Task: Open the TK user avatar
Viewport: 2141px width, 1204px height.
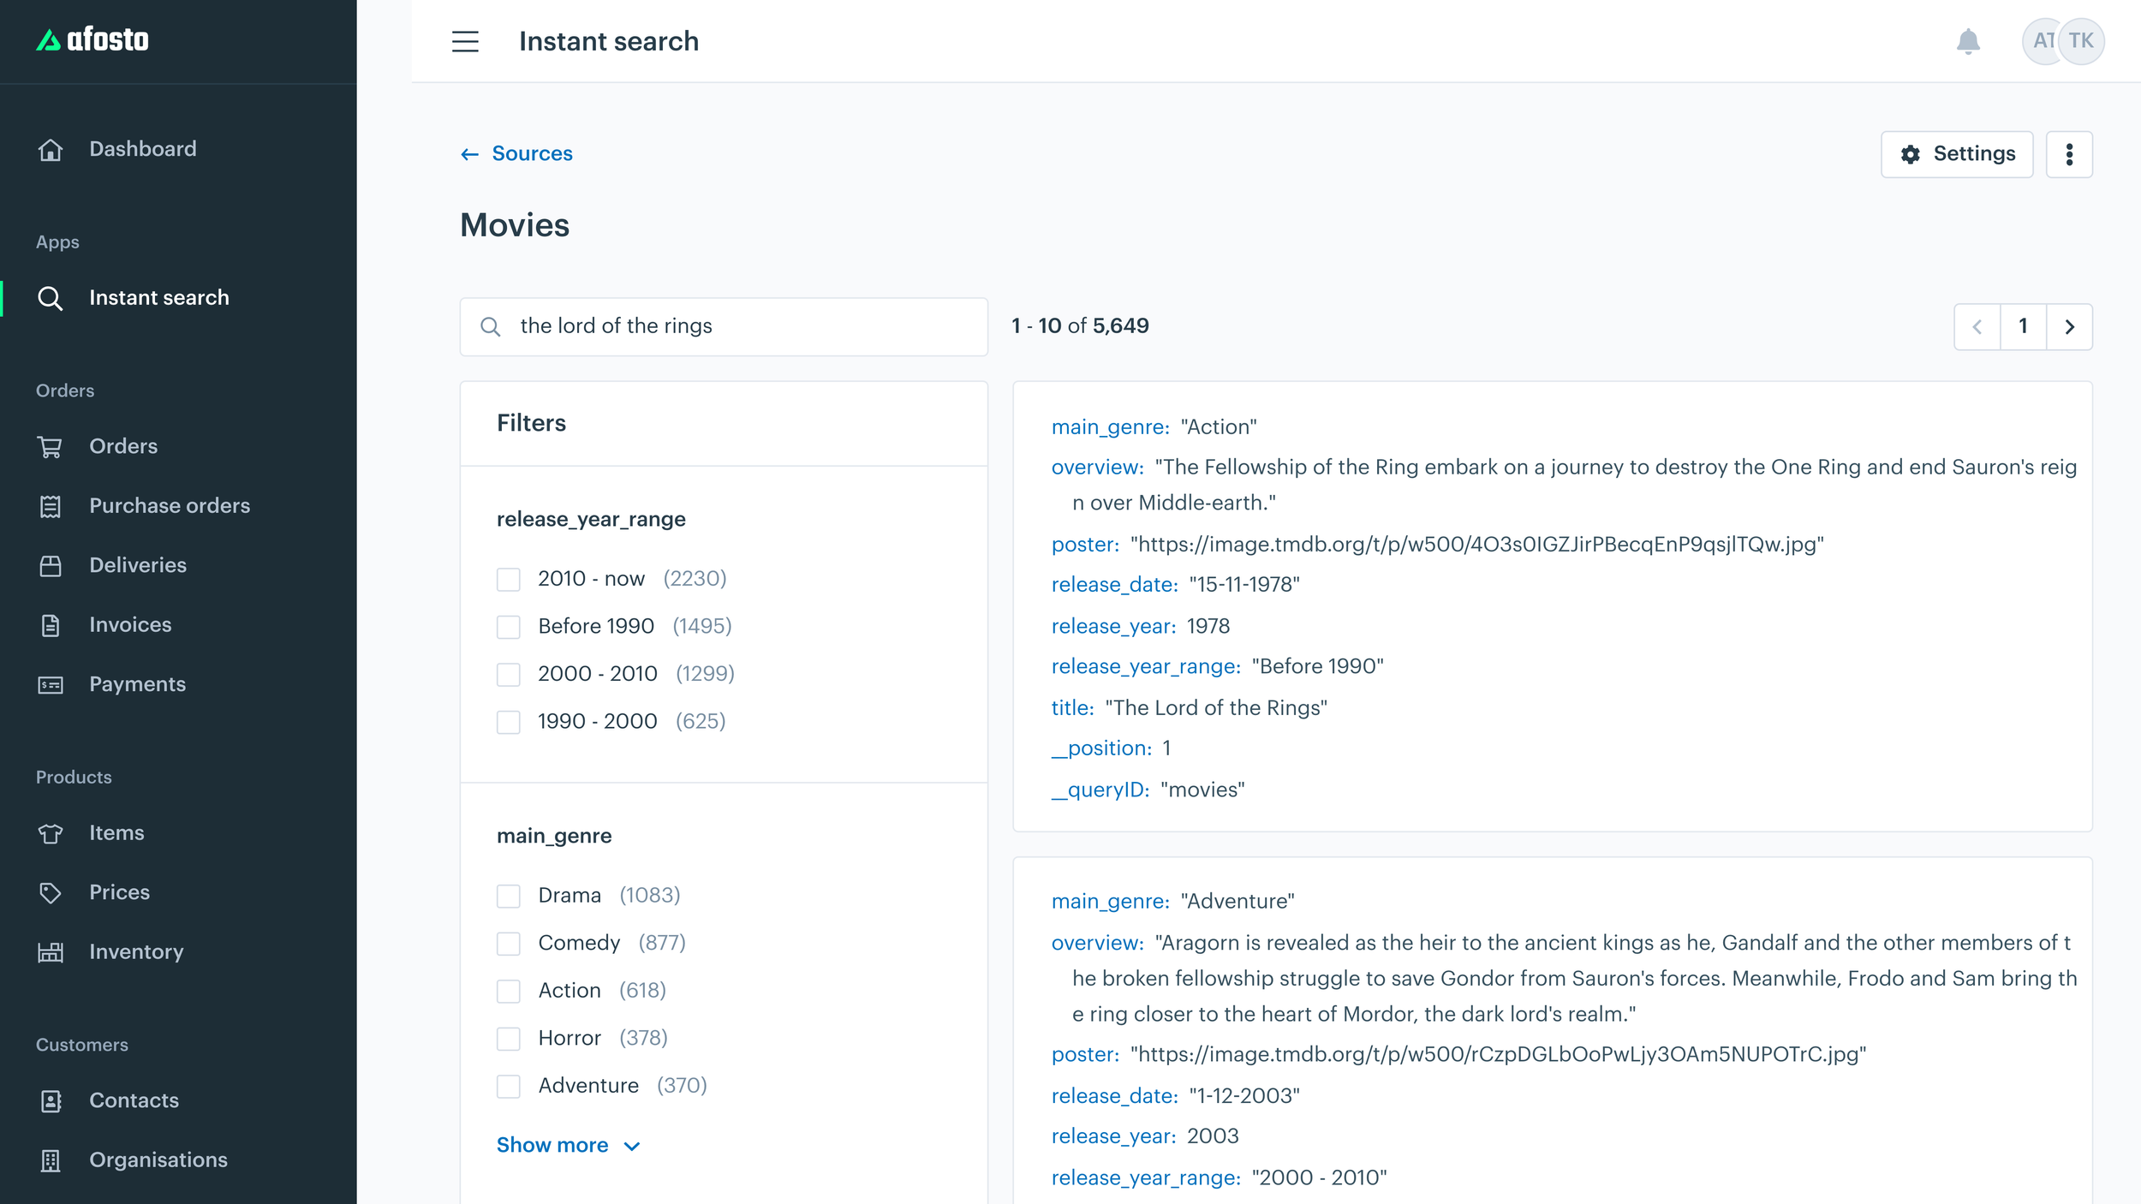Action: 2081,41
